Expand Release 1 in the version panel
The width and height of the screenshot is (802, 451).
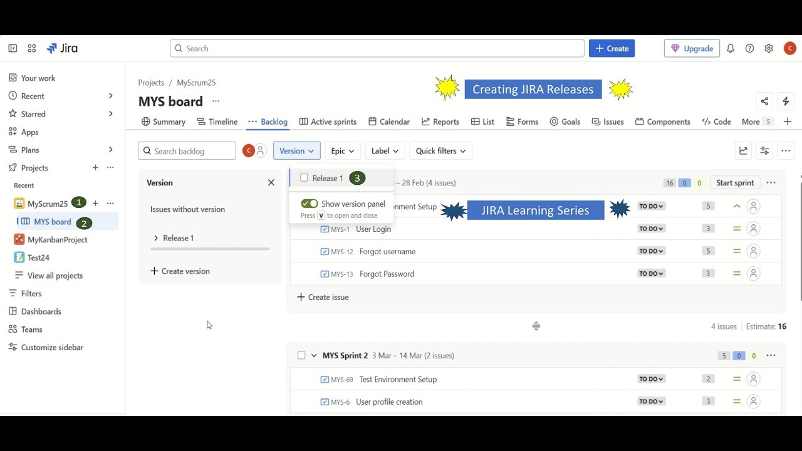point(156,238)
